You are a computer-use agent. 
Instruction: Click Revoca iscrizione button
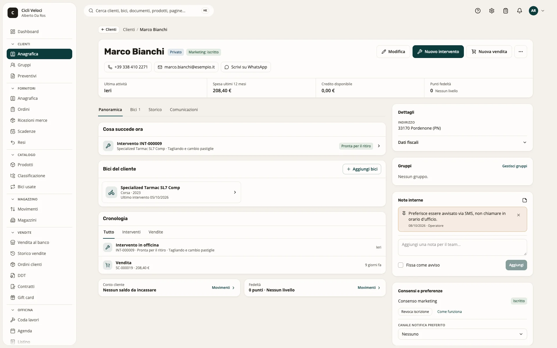[415, 312]
